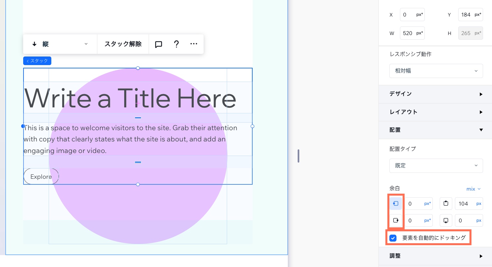Click the bottom margin value field

pyautogui.click(x=469, y=220)
